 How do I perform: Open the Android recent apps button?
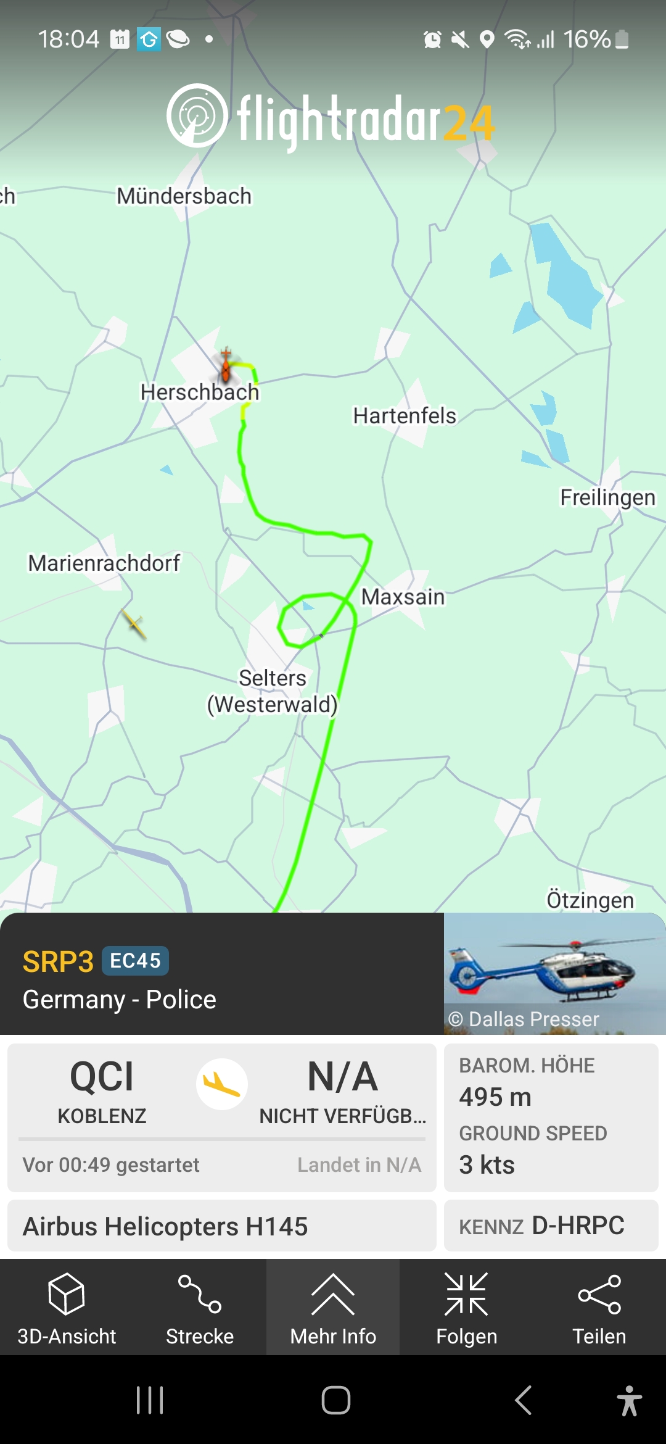(x=150, y=1400)
